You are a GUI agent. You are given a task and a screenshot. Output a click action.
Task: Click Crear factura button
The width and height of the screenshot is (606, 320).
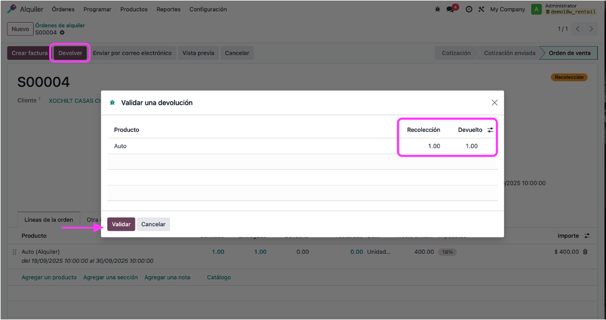click(x=29, y=53)
